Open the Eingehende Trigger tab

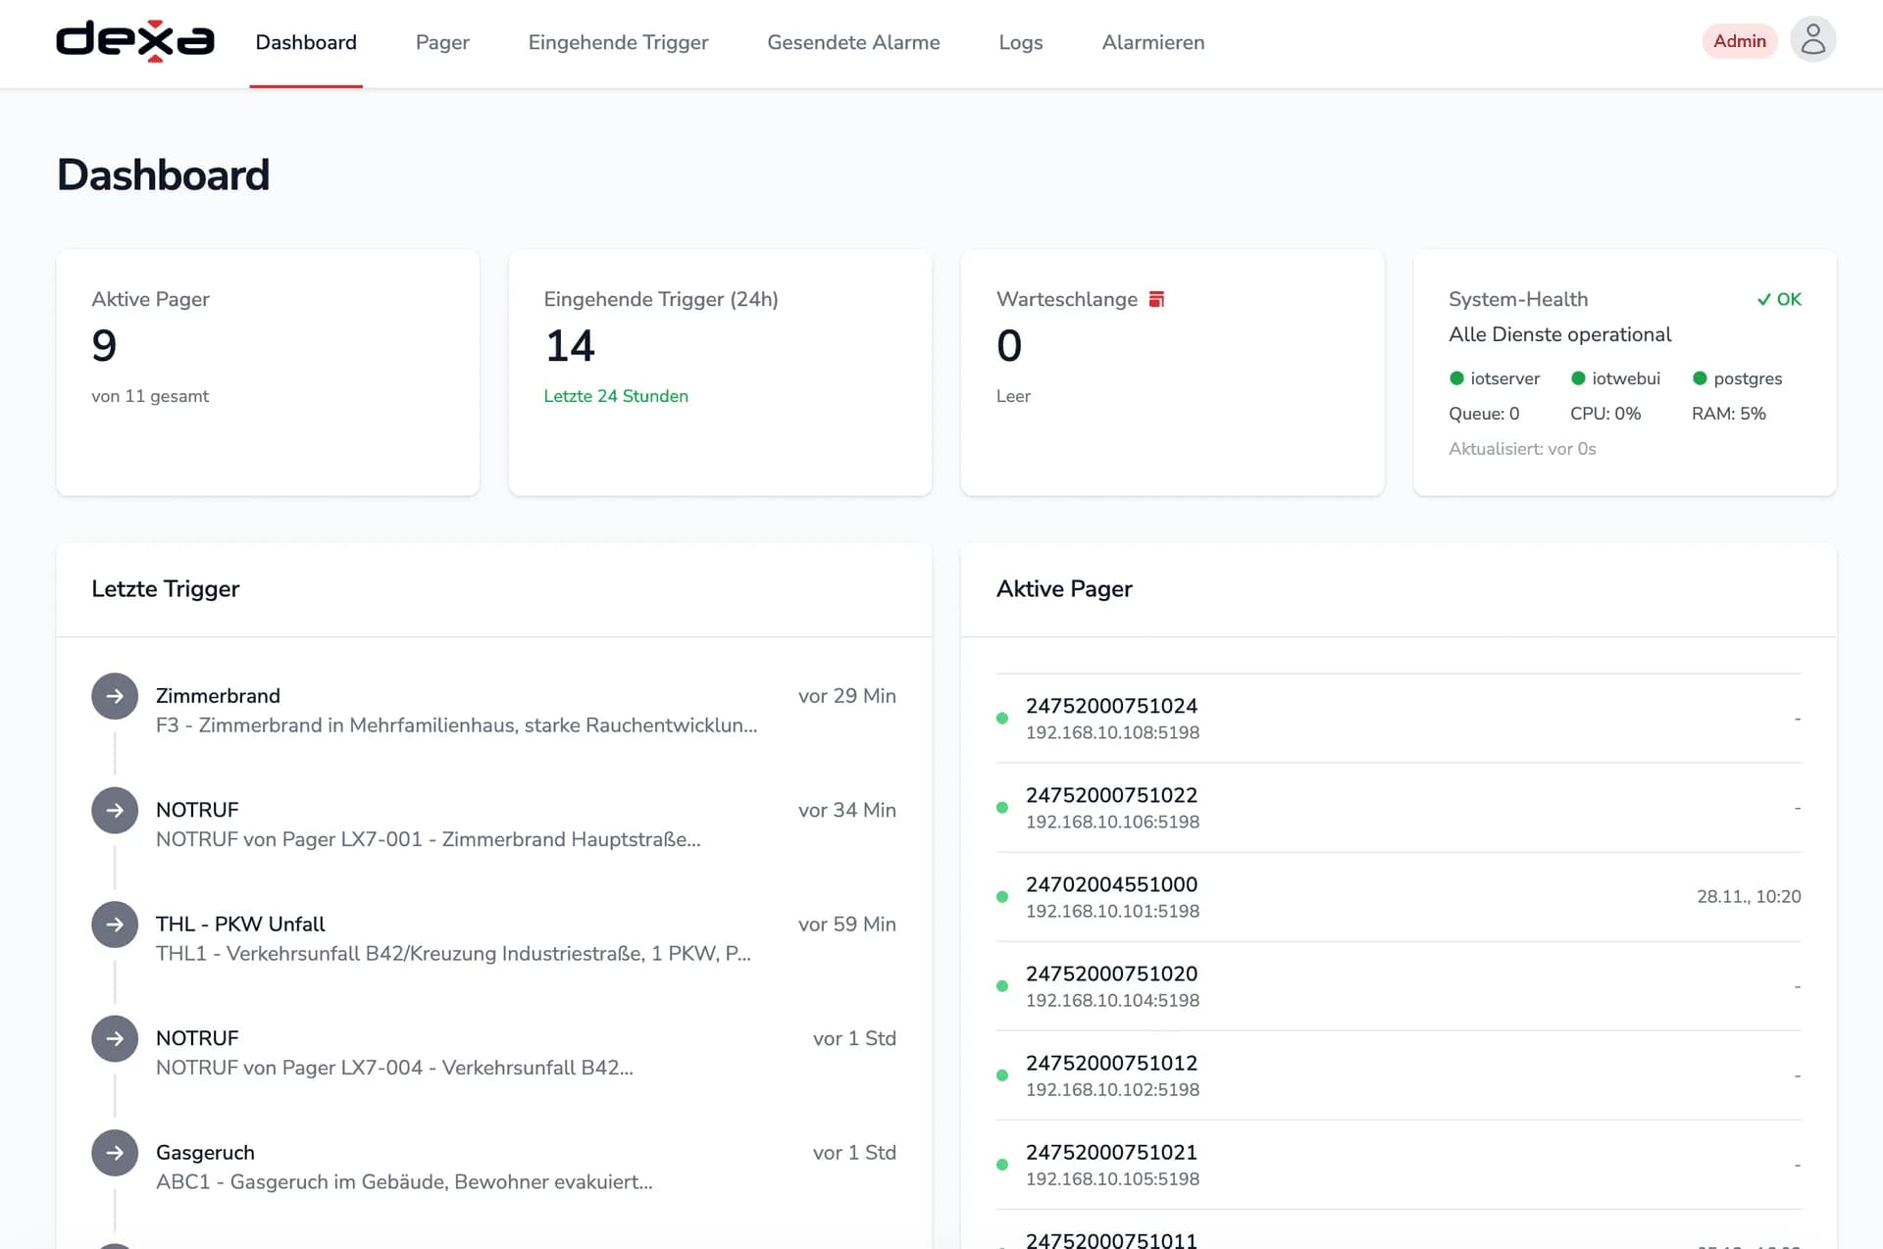click(x=618, y=42)
